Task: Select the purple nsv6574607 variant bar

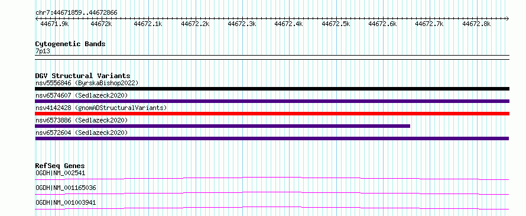Action: click(272, 101)
